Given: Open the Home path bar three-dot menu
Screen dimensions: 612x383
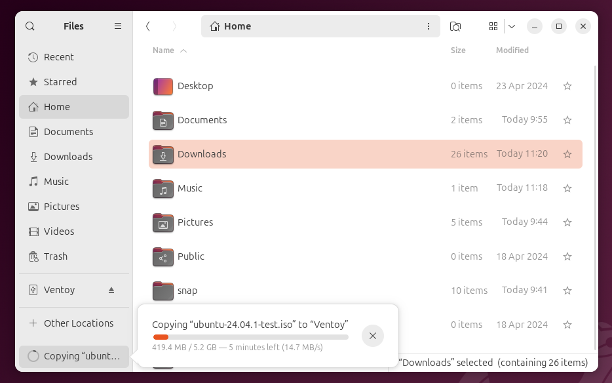Looking at the screenshot, I should click(429, 26).
